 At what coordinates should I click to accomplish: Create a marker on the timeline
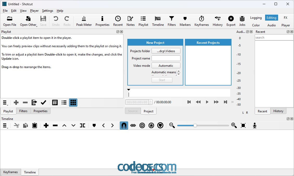click(x=94, y=125)
